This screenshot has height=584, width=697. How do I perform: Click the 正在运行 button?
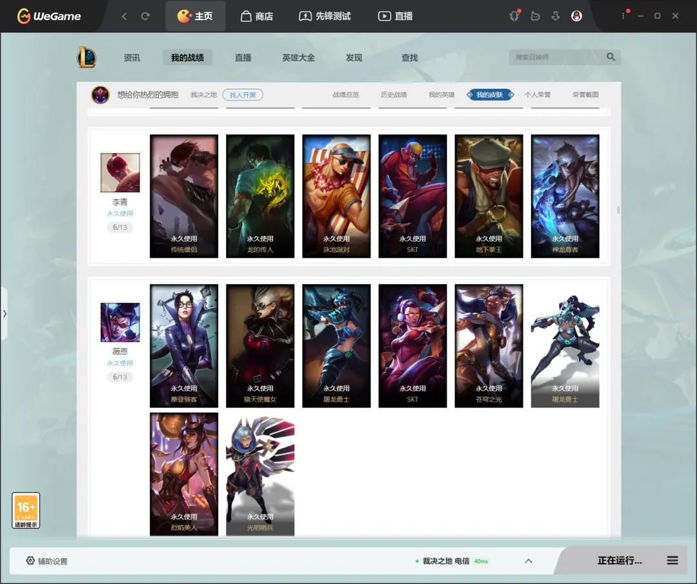point(620,560)
